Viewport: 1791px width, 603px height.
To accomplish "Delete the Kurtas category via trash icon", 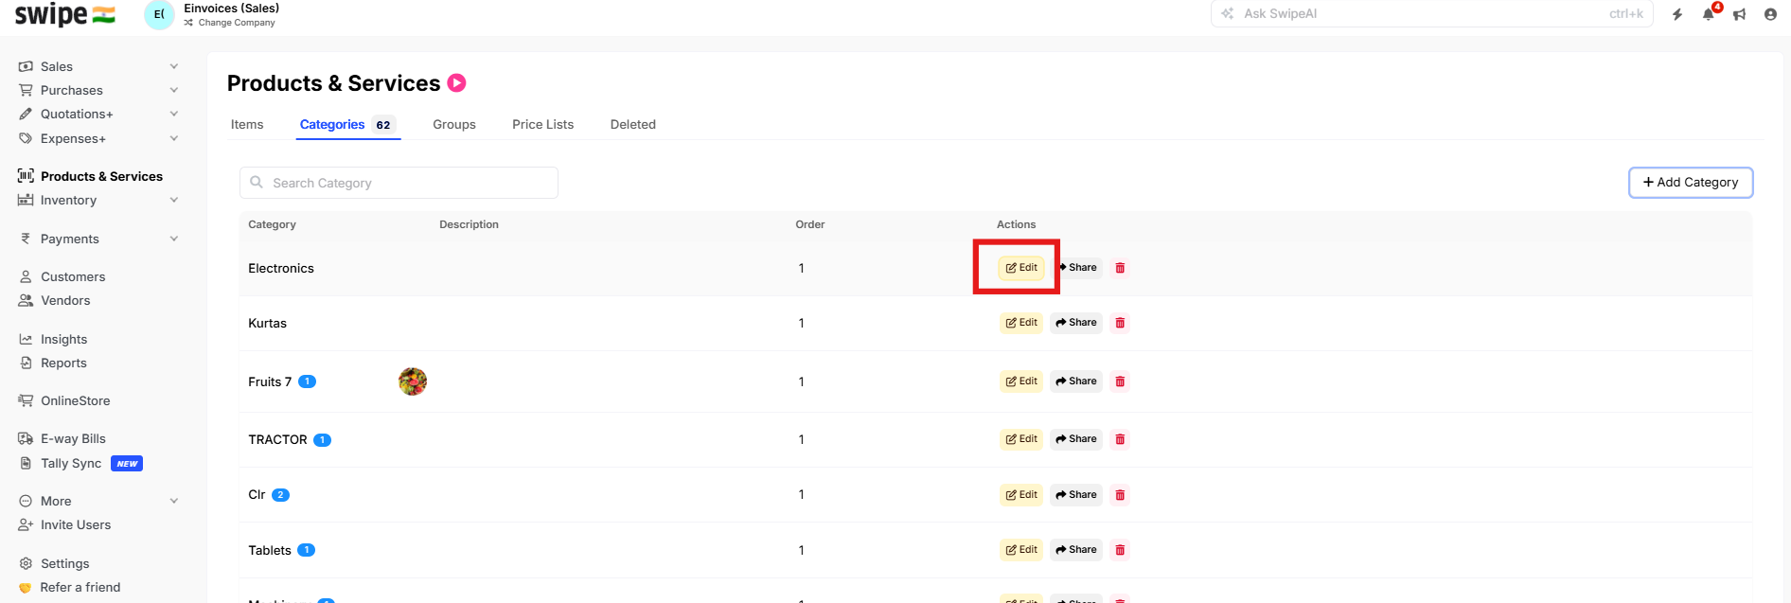I will point(1120,323).
